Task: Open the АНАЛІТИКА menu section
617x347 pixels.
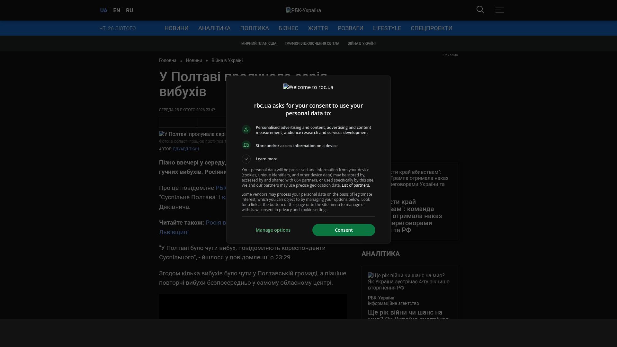Action: point(214,28)
